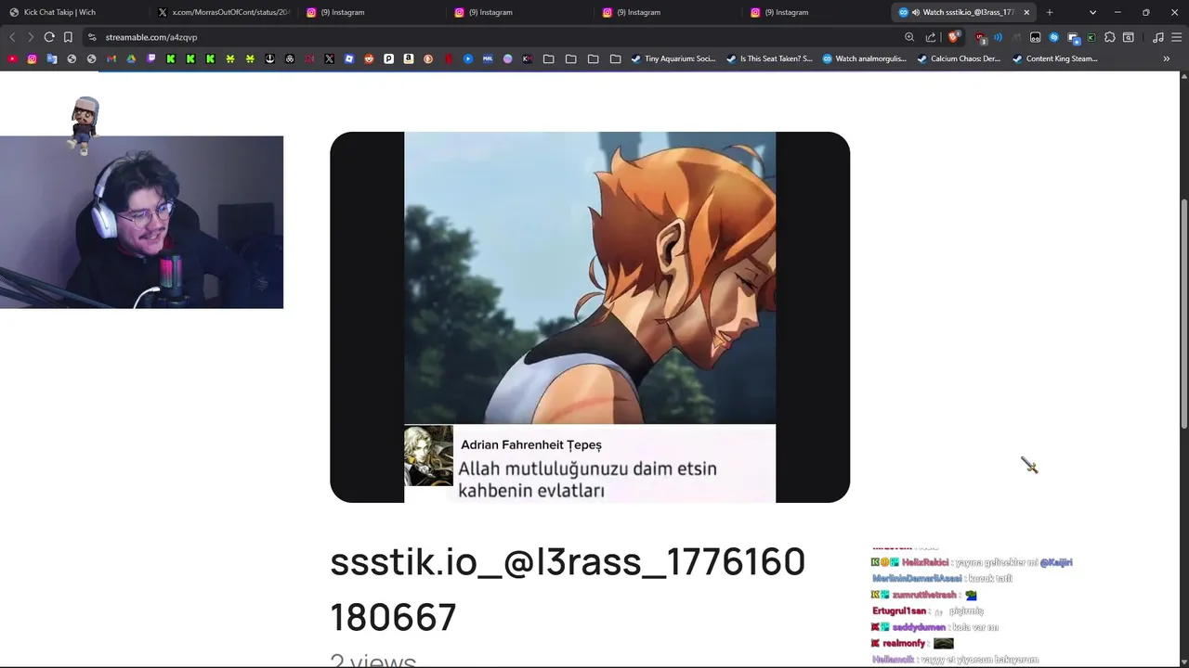Viewport: 1189px width, 668px height.
Task: Go back to the previous page
Action: (12, 37)
